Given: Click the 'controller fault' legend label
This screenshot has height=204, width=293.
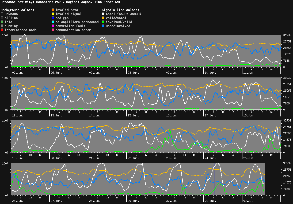Looking at the screenshot, I should coord(70,26).
